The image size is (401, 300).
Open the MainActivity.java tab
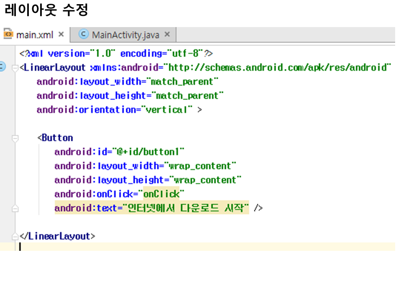[125, 35]
